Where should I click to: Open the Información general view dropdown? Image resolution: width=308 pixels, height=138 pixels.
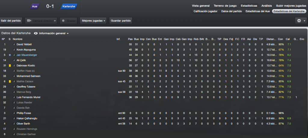(54, 33)
